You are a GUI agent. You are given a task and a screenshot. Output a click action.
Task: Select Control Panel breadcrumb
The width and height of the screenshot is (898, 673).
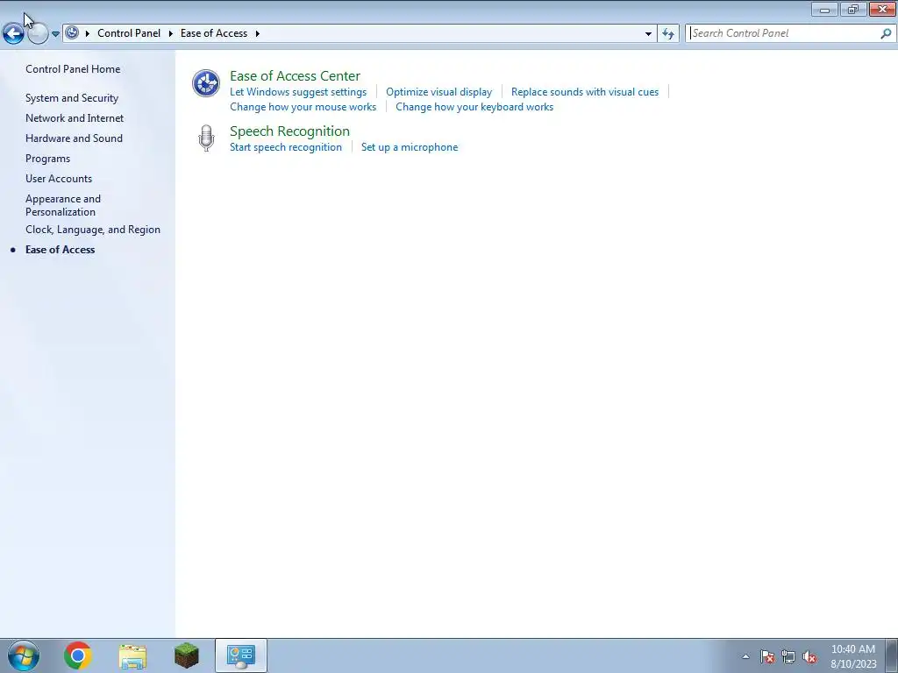click(x=129, y=33)
